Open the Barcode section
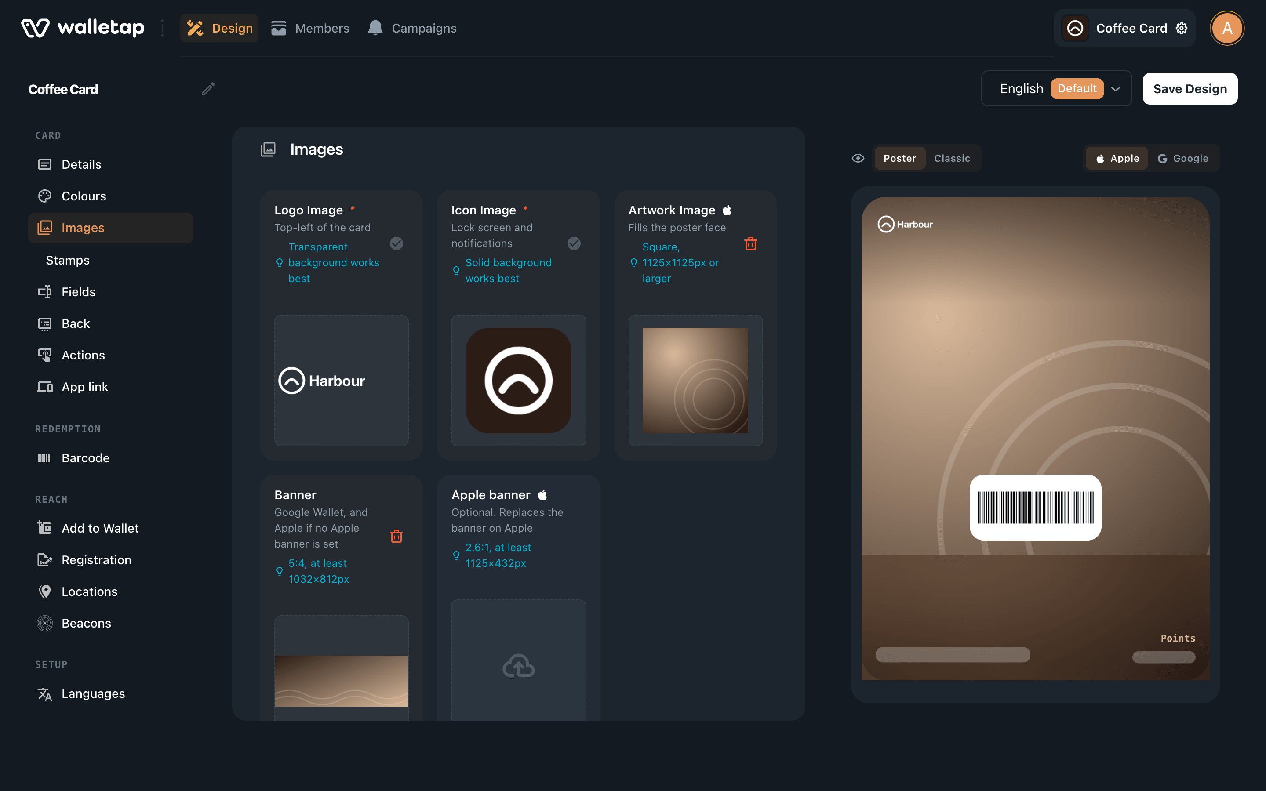The height and width of the screenshot is (791, 1266). click(x=111, y=458)
